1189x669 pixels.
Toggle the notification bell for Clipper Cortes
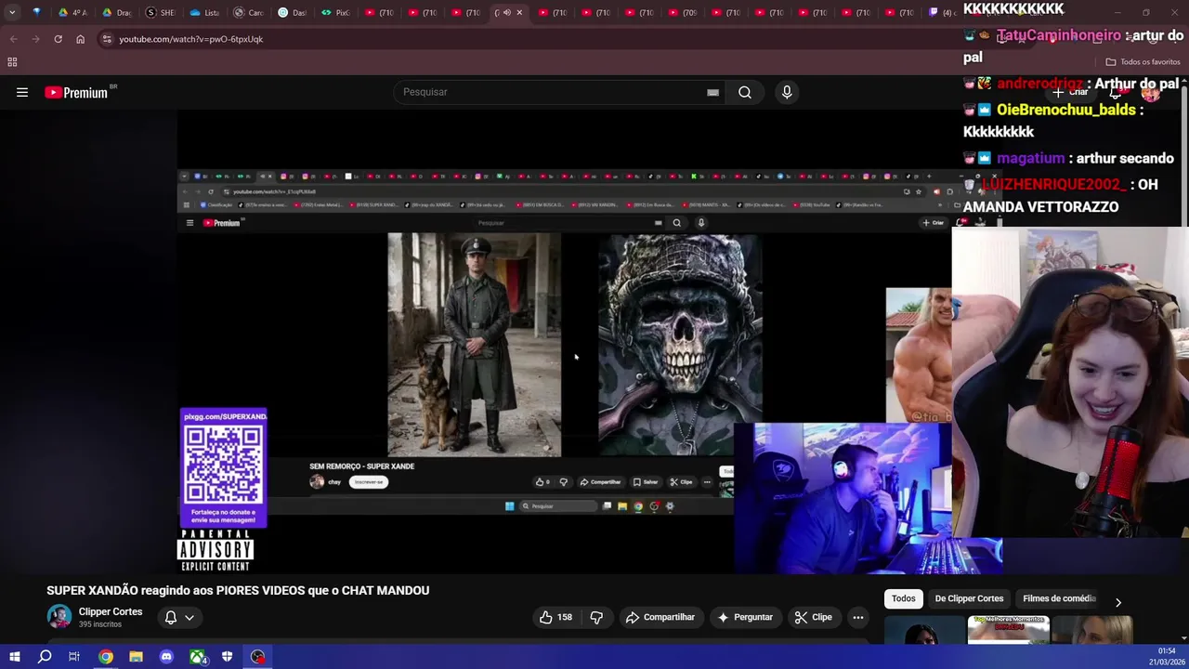click(171, 617)
